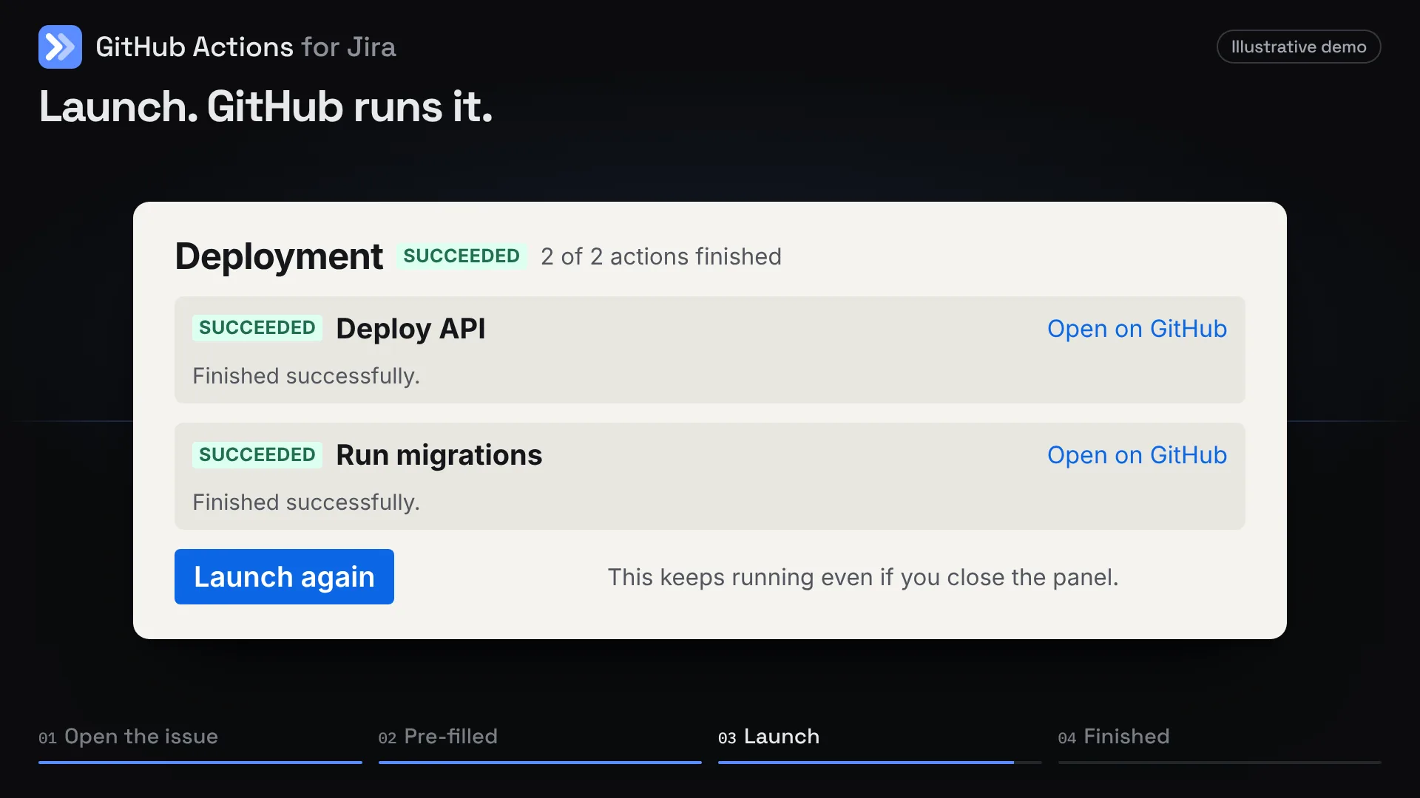The image size is (1420, 798).
Task: Click the Pre-filled step progress bar
Action: pos(540,762)
